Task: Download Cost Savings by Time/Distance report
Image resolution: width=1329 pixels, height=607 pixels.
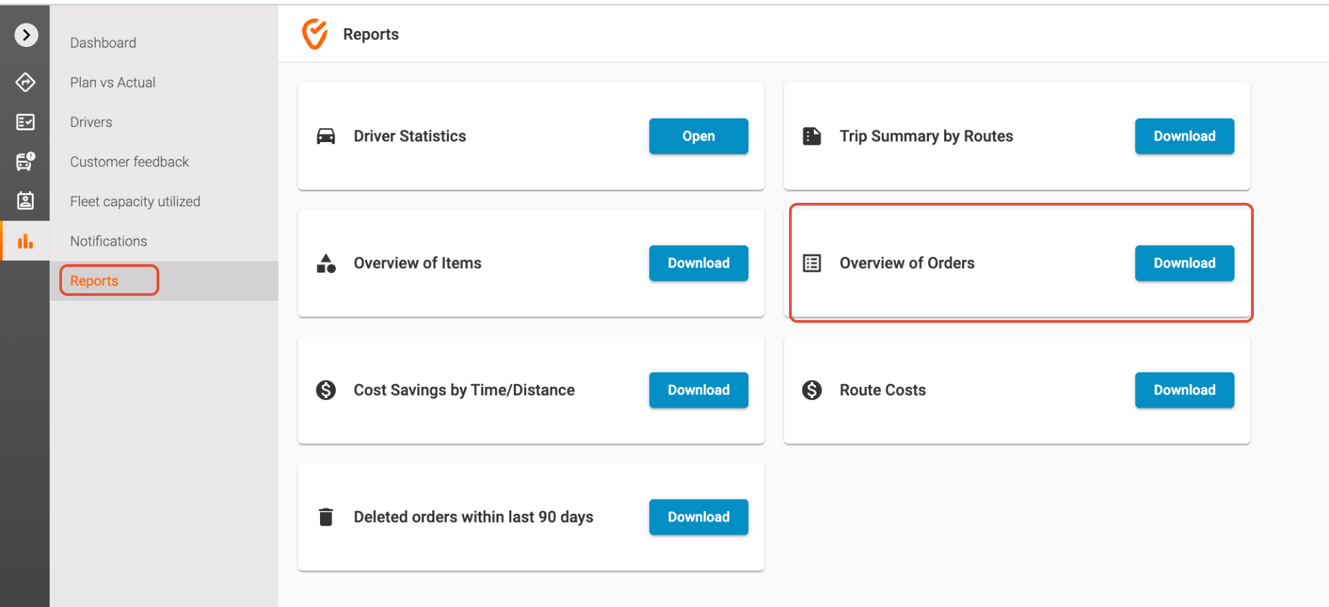Action: 698,390
